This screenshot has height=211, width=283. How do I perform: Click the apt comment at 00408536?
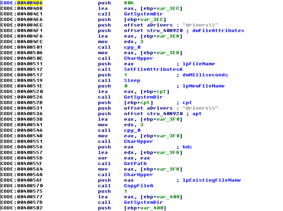pyautogui.click(x=197, y=114)
